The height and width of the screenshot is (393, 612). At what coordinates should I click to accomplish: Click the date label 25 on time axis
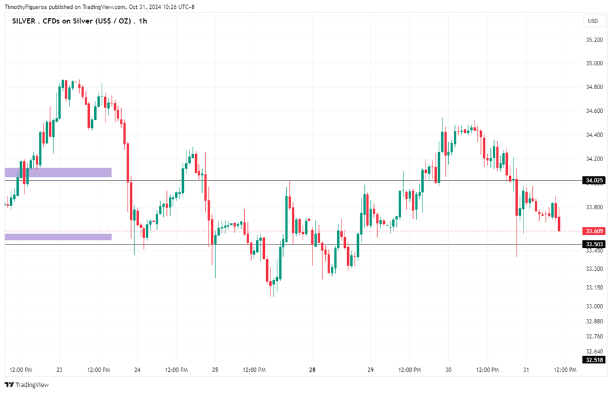tap(215, 370)
